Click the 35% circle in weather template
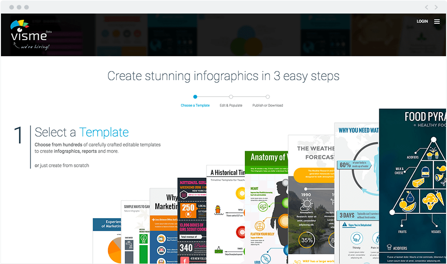Image resolution: width=447 pixels, height=264 pixels. tap(307, 240)
